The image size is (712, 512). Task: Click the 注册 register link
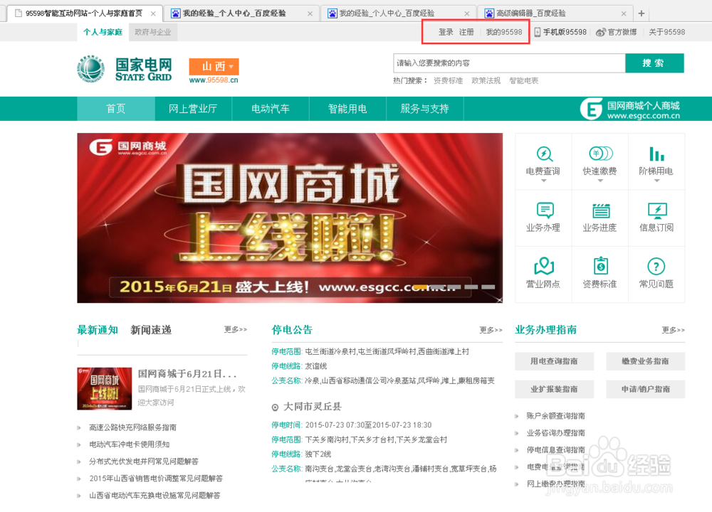point(466,32)
